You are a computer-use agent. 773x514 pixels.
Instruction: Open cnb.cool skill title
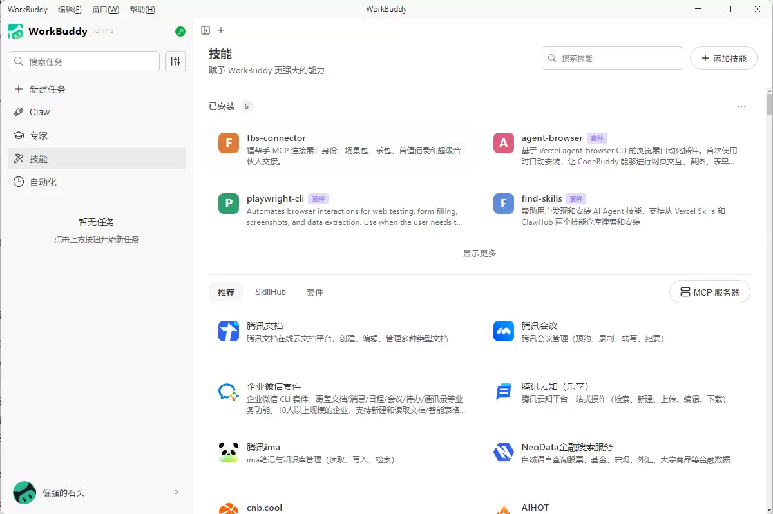pyautogui.click(x=265, y=508)
